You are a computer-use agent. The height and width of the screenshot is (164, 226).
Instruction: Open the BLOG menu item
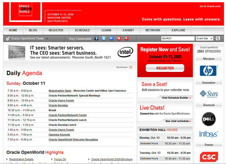33,30
